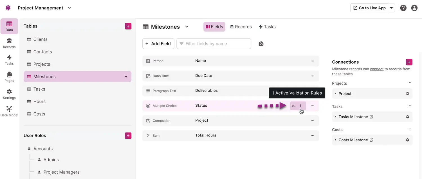Add a new table with plus button
422x179 pixels.
(128, 26)
